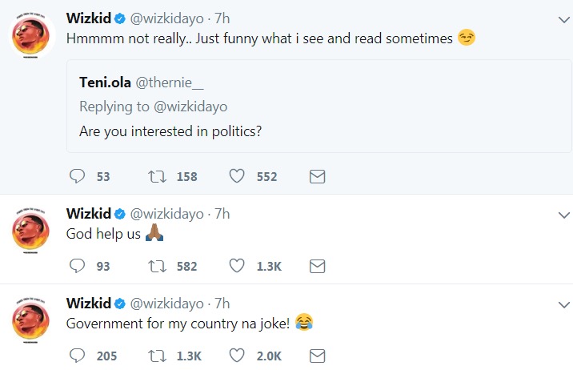Viewport: 573px width, 370px height.
Task: Like the tweet with 2.0K likes
Action: 236,355
